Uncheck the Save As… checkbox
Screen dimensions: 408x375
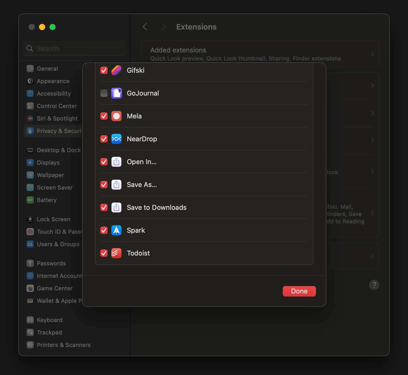[x=104, y=185]
